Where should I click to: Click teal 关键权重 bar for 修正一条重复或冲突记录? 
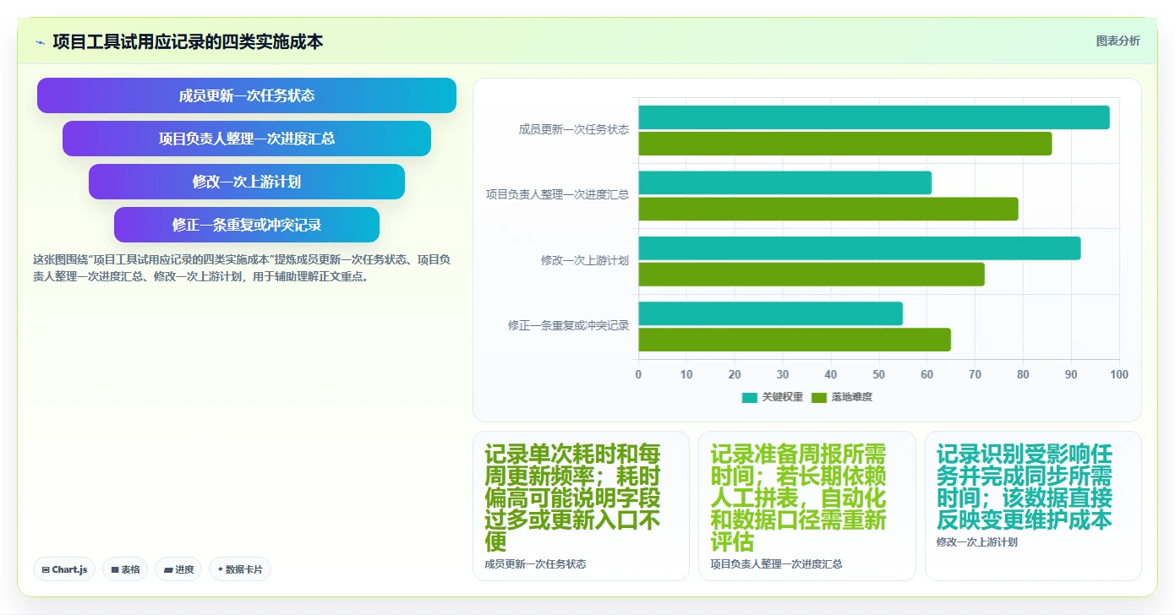(x=771, y=313)
